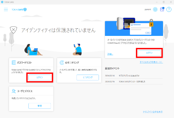
Task: Click the unprotected shield status icon
Action: 13,30
